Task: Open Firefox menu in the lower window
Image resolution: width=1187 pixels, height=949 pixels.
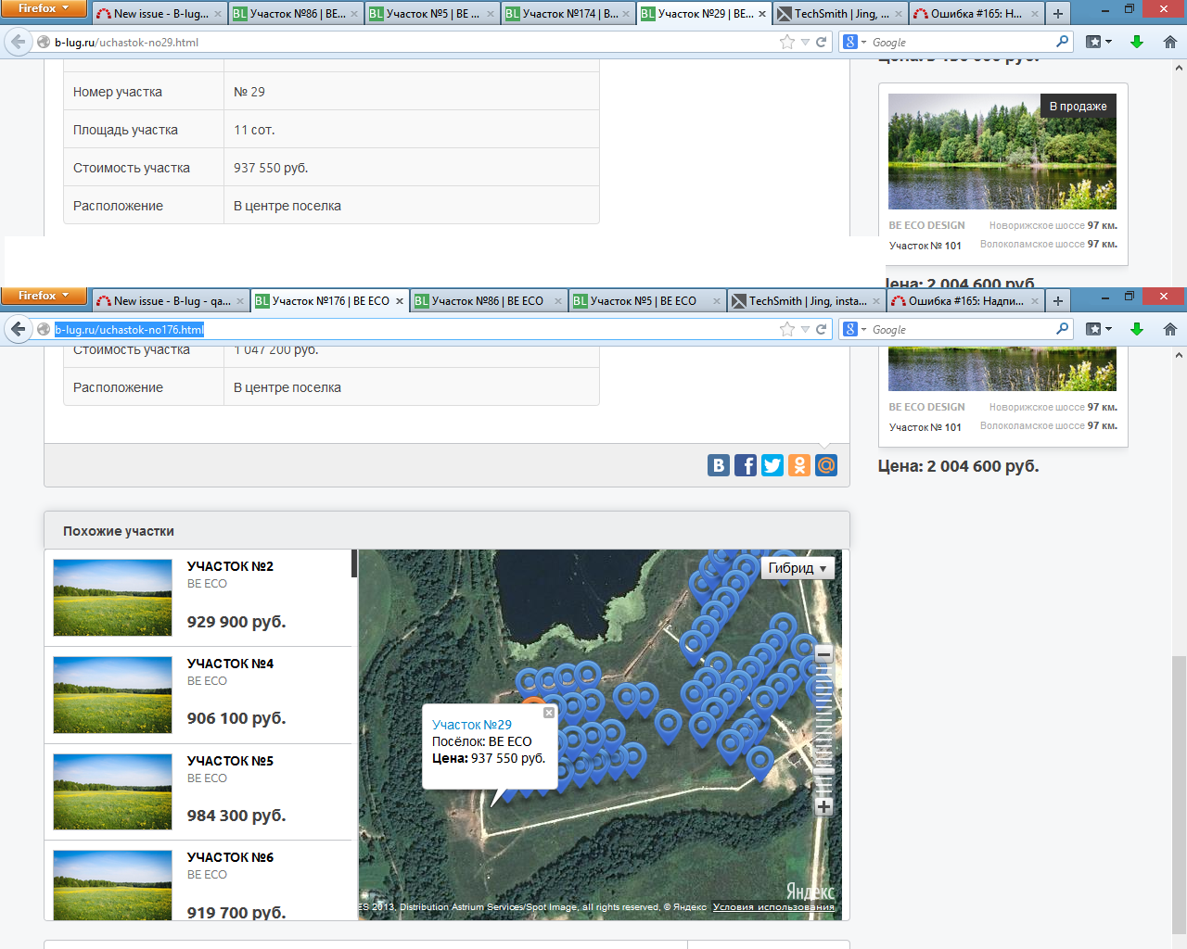Action: pyautogui.click(x=44, y=296)
